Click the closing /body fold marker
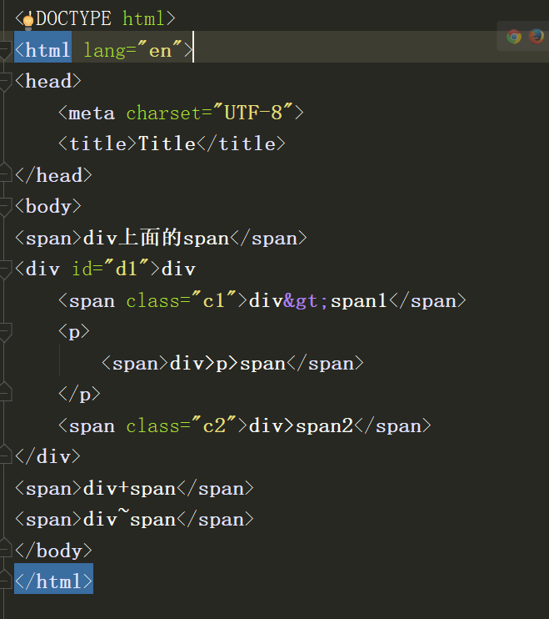 (x=5, y=551)
